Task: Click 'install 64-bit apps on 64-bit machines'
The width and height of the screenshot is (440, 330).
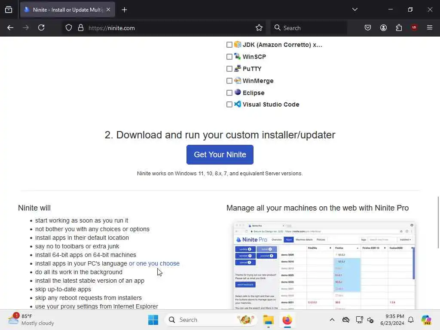Action: pos(86,255)
